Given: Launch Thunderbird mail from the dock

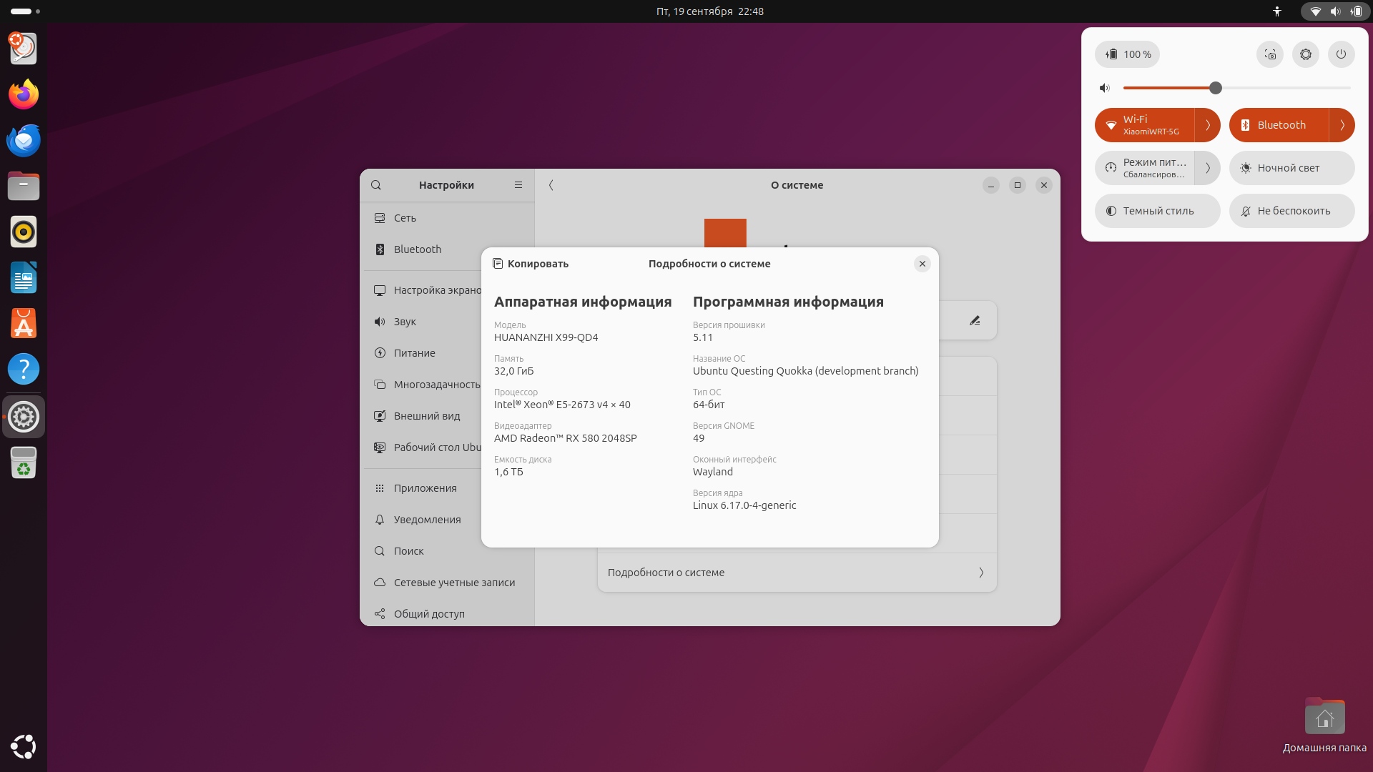Looking at the screenshot, I should [24, 140].
